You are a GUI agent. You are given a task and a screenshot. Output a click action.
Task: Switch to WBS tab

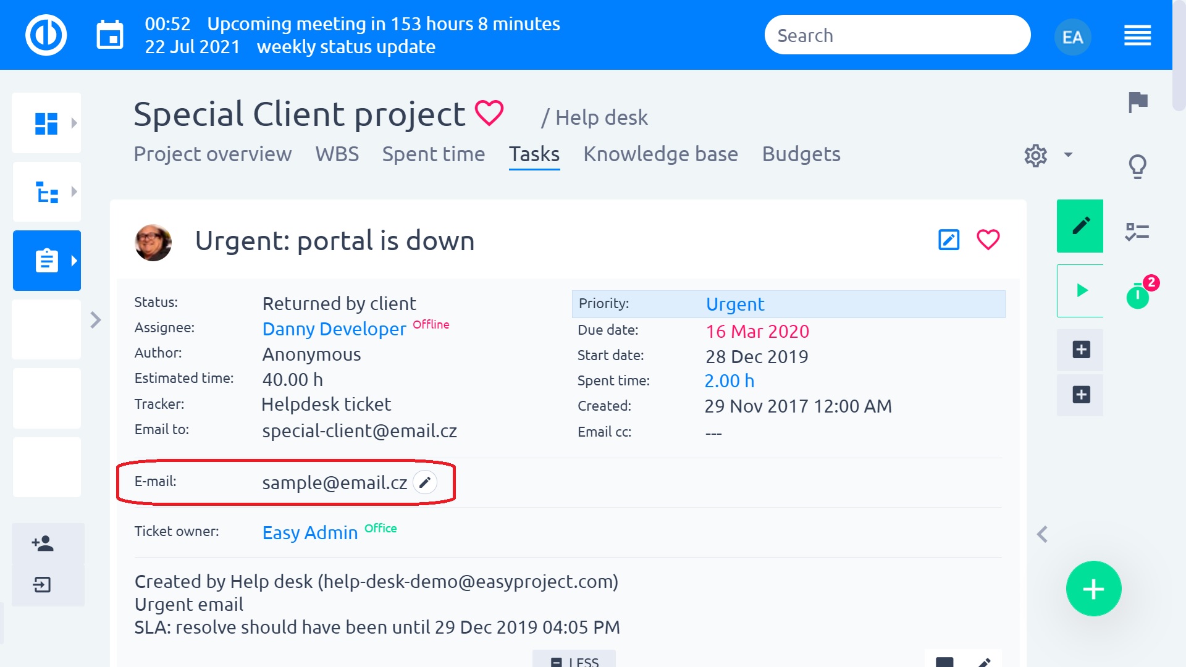coord(337,154)
